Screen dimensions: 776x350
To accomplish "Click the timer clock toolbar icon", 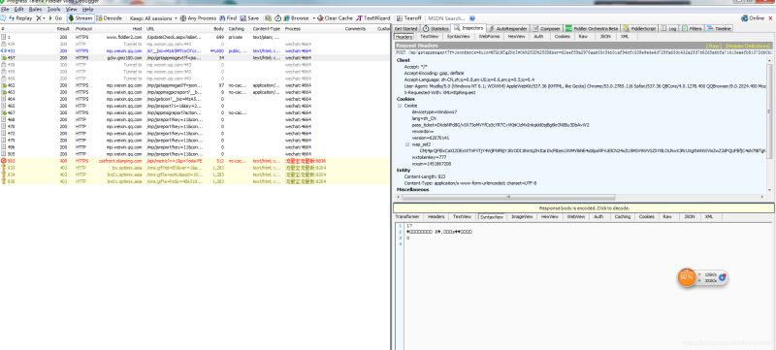I will [278, 18].
